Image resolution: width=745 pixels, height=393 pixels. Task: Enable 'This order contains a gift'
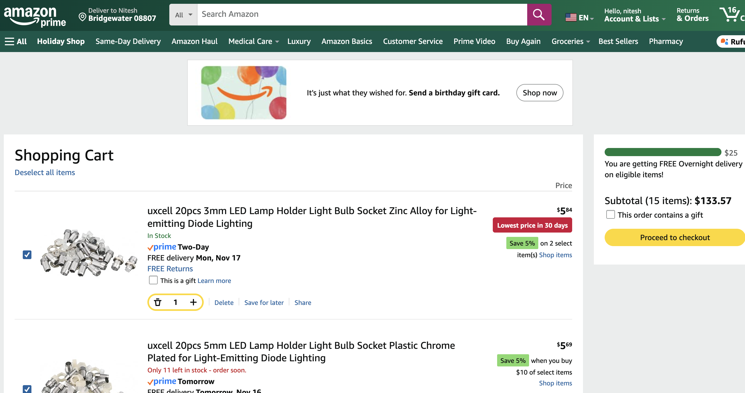coord(610,214)
